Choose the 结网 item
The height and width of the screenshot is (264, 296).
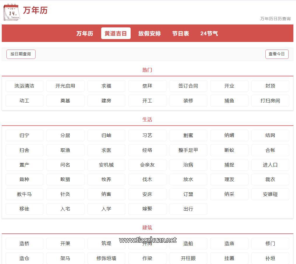coord(270,135)
